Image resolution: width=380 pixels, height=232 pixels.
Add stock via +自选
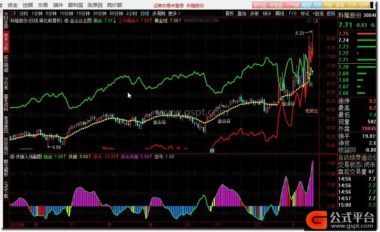click(318, 13)
